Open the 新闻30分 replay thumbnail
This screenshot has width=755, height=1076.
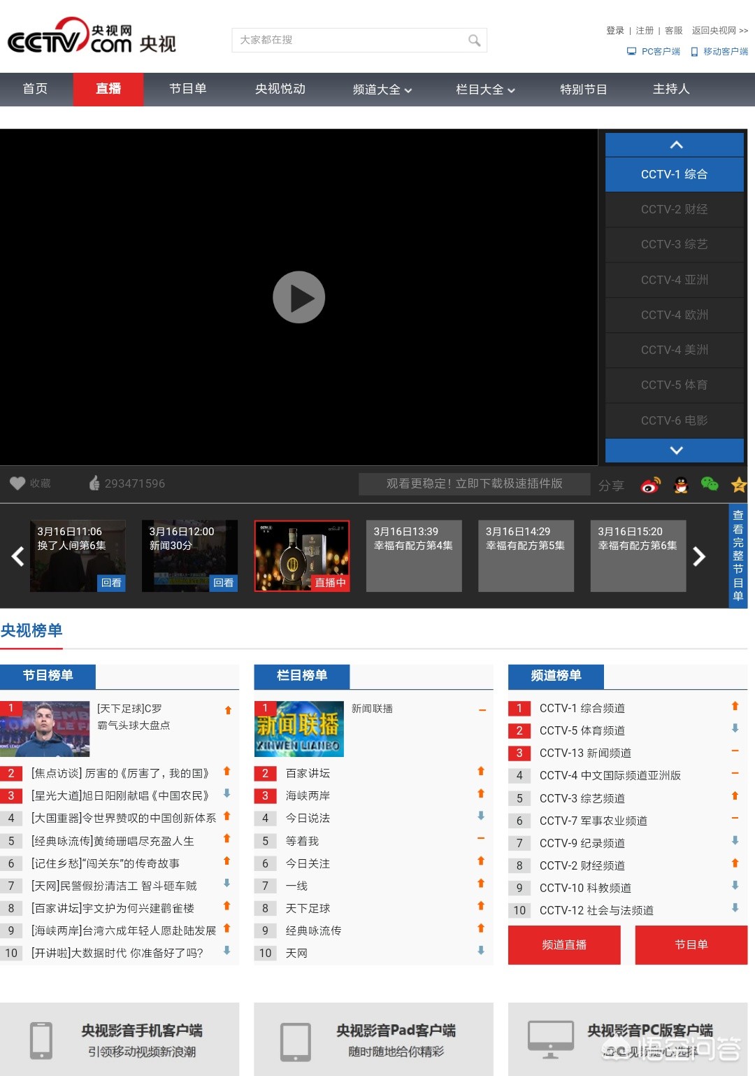(x=189, y=555)
